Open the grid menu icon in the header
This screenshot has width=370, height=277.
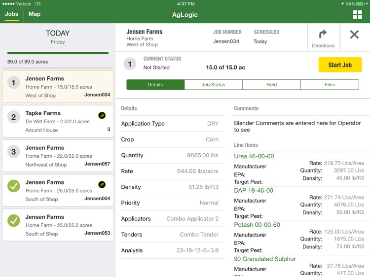click(357, 15)
